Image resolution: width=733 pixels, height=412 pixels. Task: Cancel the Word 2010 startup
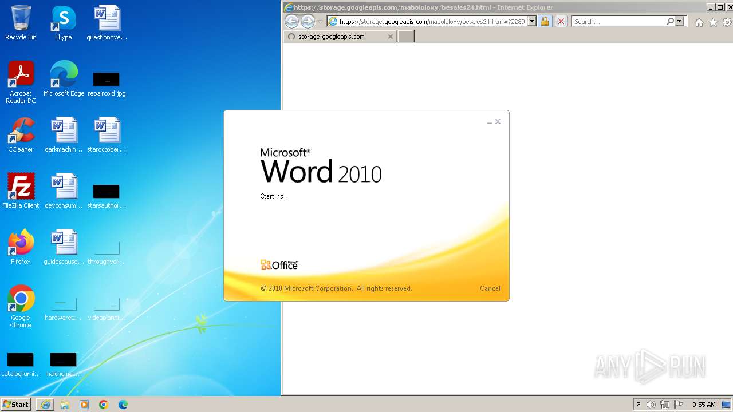tap(490, 288)
